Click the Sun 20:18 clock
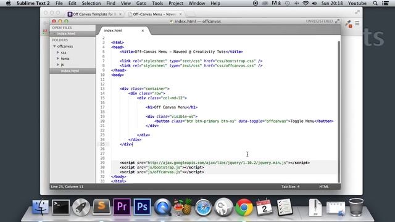 332,3
